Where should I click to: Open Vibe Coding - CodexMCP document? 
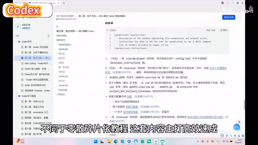[36, 63]
